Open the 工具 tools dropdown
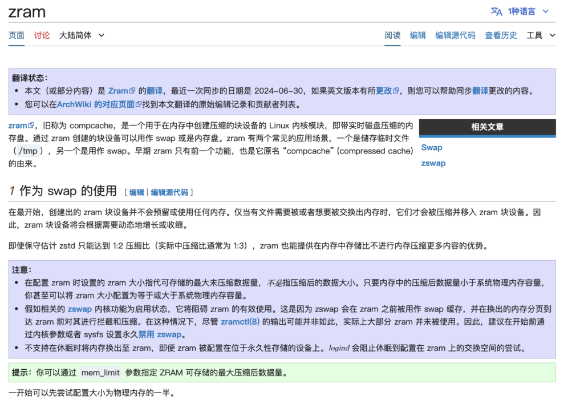 click(x=541, y=35)
